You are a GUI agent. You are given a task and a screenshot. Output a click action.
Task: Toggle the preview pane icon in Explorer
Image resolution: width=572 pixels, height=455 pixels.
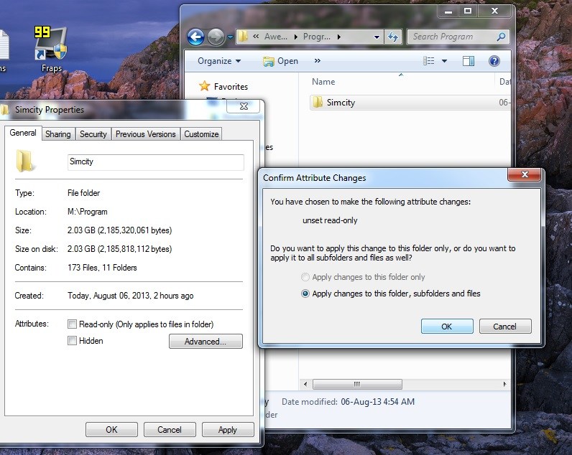[x=469, y=61]
